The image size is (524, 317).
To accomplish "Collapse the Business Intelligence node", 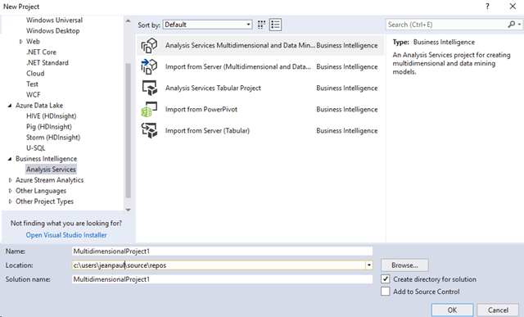I will click(x=10, y=159).
